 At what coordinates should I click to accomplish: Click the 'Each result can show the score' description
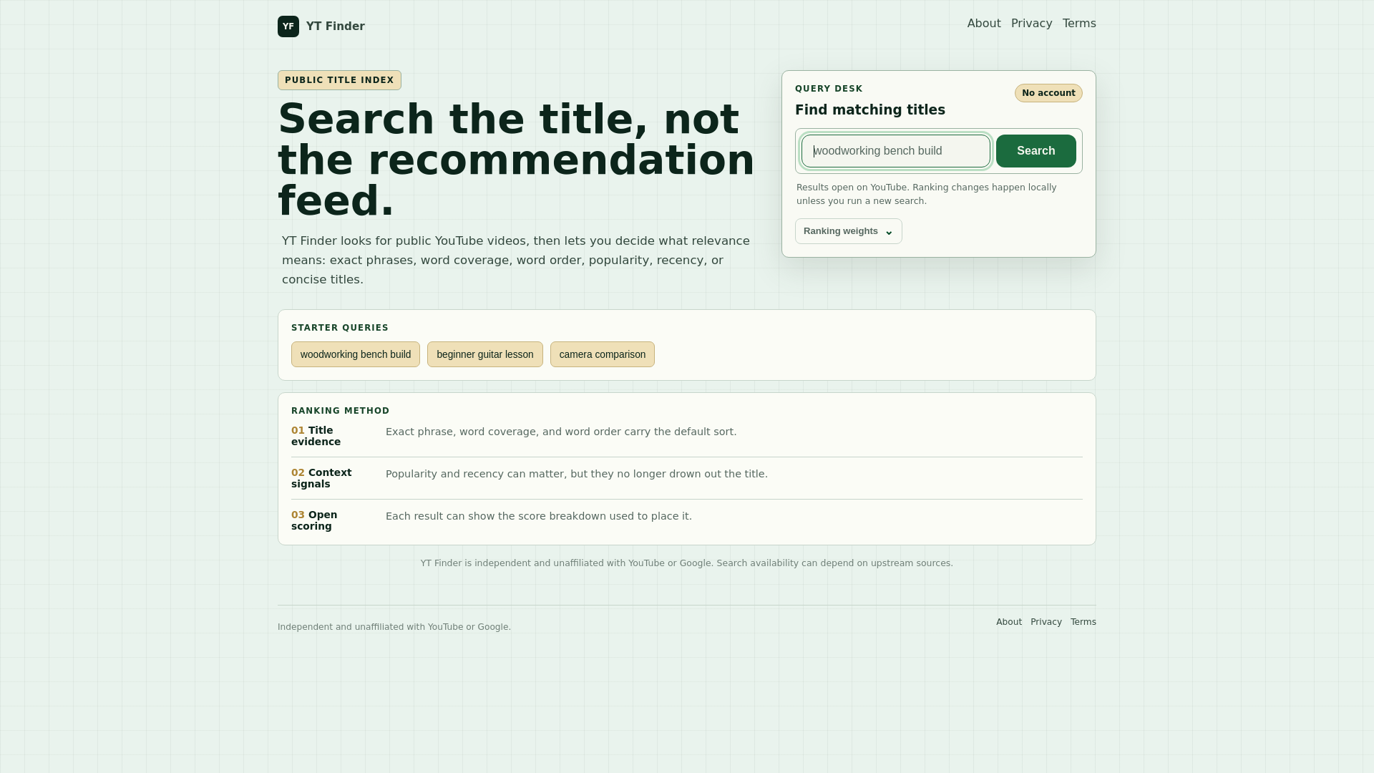[539, 516]
